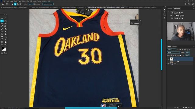Click the Home icon in options bar
This screenshot has height=109, width=195.
pos(3,4)
